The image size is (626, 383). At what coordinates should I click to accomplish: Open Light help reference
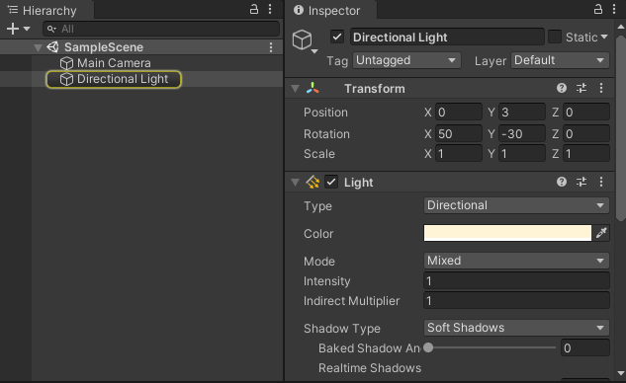click(x=562, y=182)
